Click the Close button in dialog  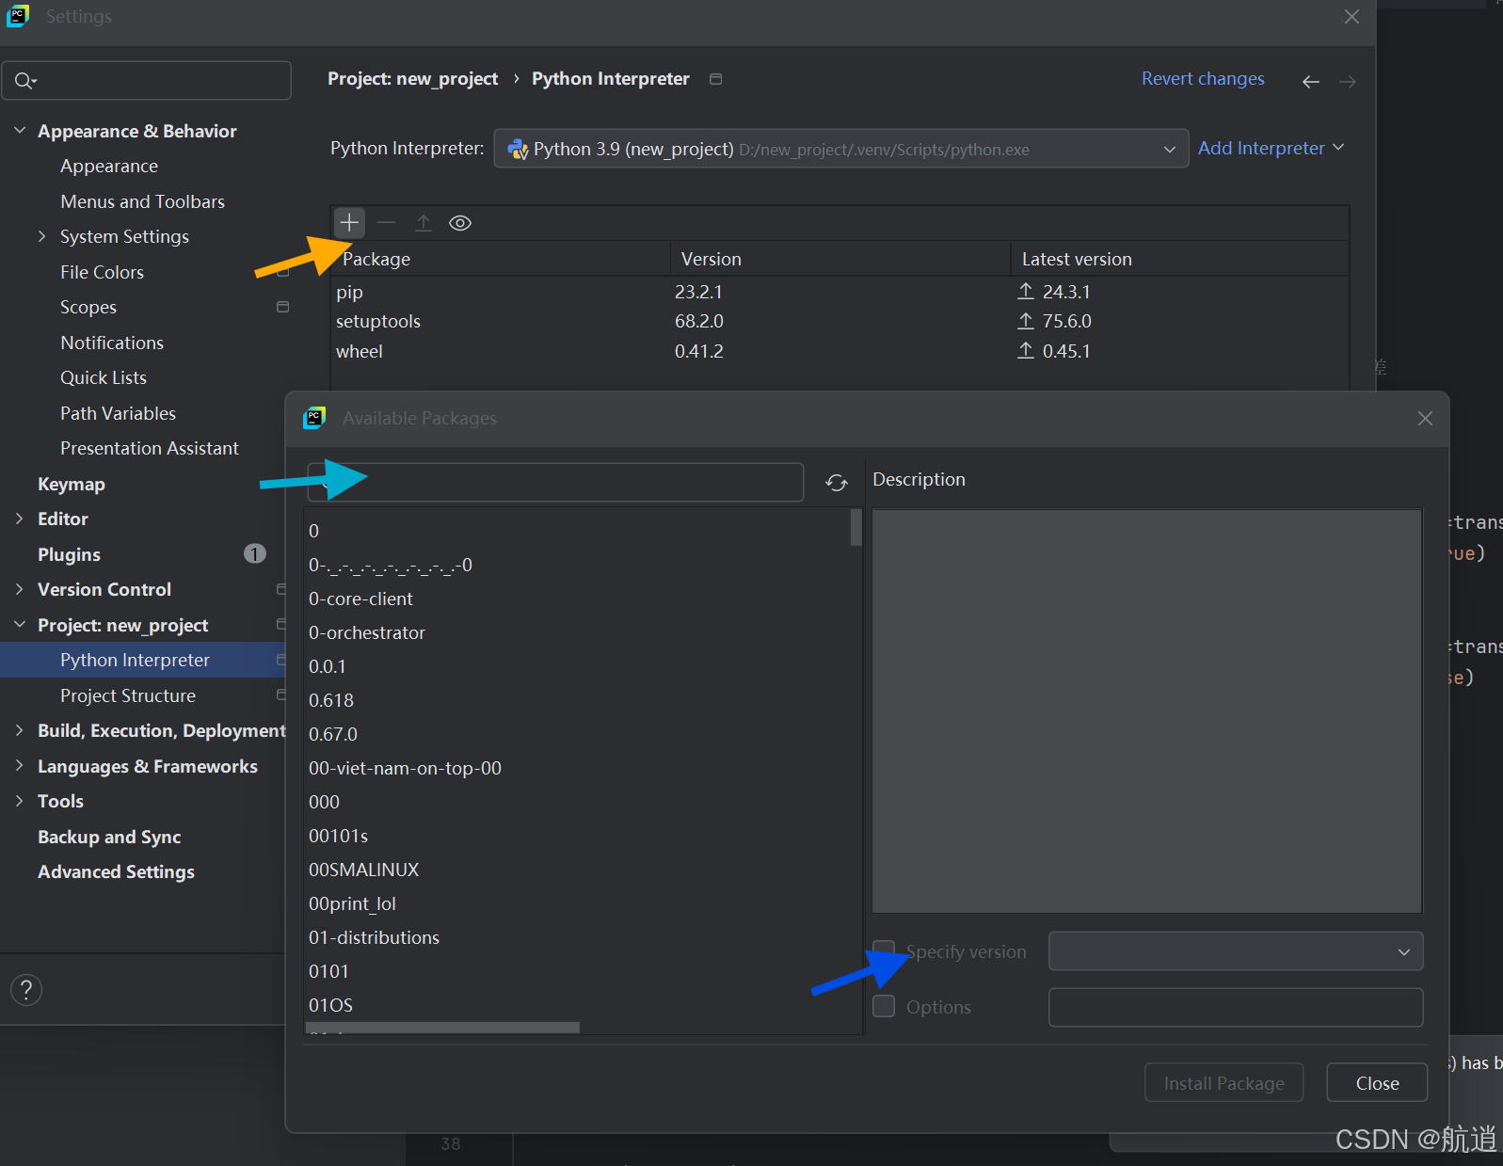[1377, 1083]
